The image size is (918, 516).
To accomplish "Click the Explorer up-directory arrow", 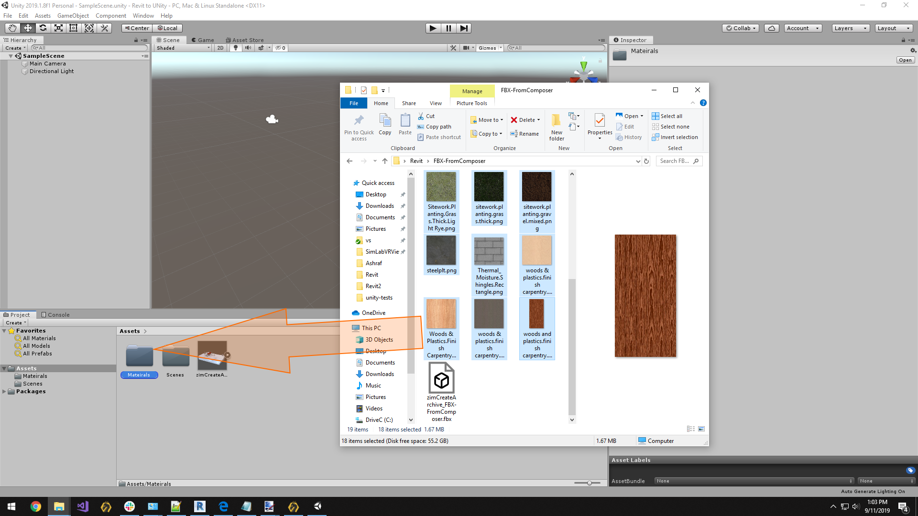I will coord(385,161).
